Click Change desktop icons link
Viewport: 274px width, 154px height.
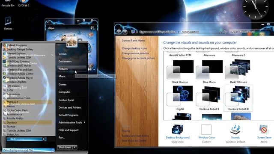coord(134,48)
